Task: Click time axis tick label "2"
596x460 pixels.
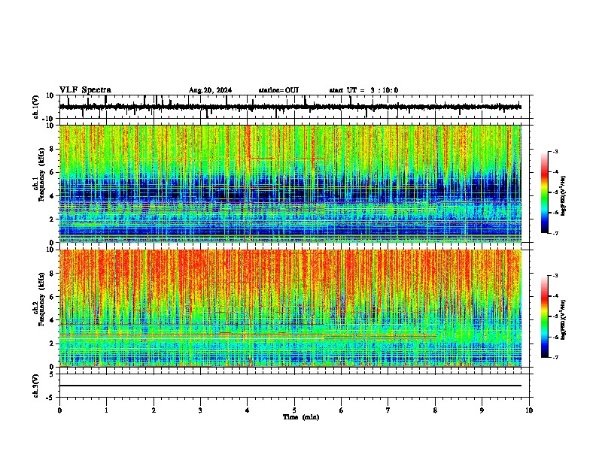Action: (x=154, y=410)
